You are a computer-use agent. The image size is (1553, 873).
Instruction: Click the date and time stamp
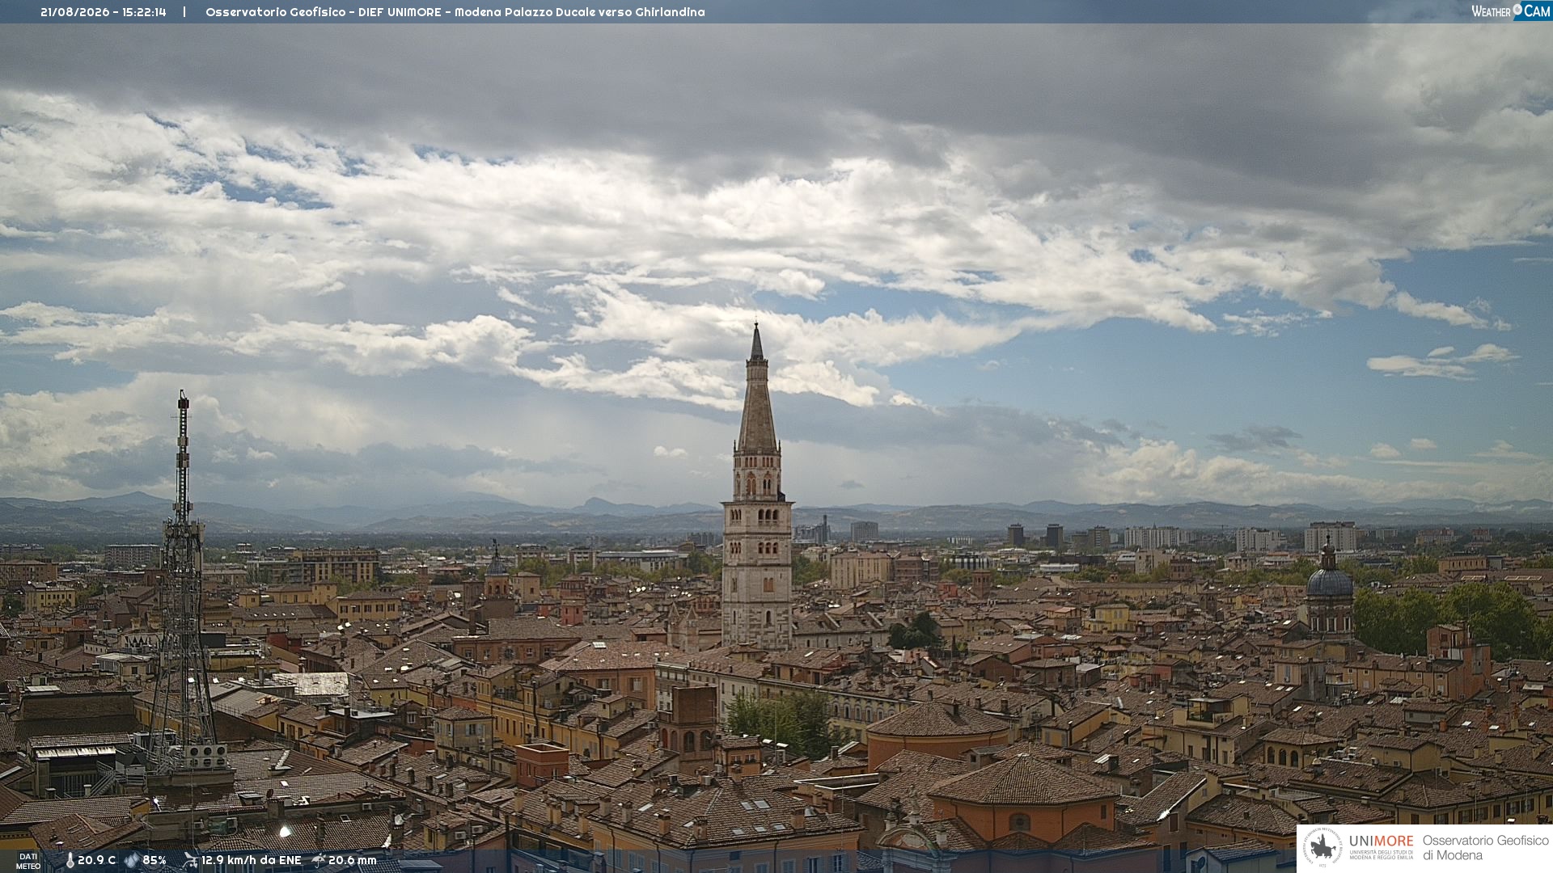coord(104,12)
